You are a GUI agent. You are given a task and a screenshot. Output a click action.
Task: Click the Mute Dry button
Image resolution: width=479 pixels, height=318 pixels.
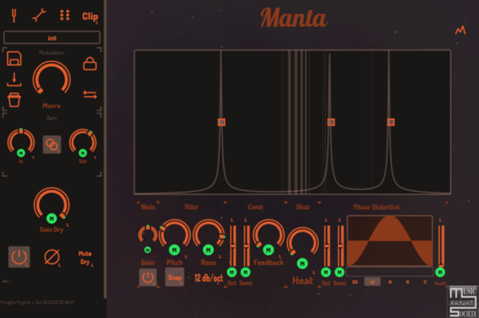click(x=86, y=258)
